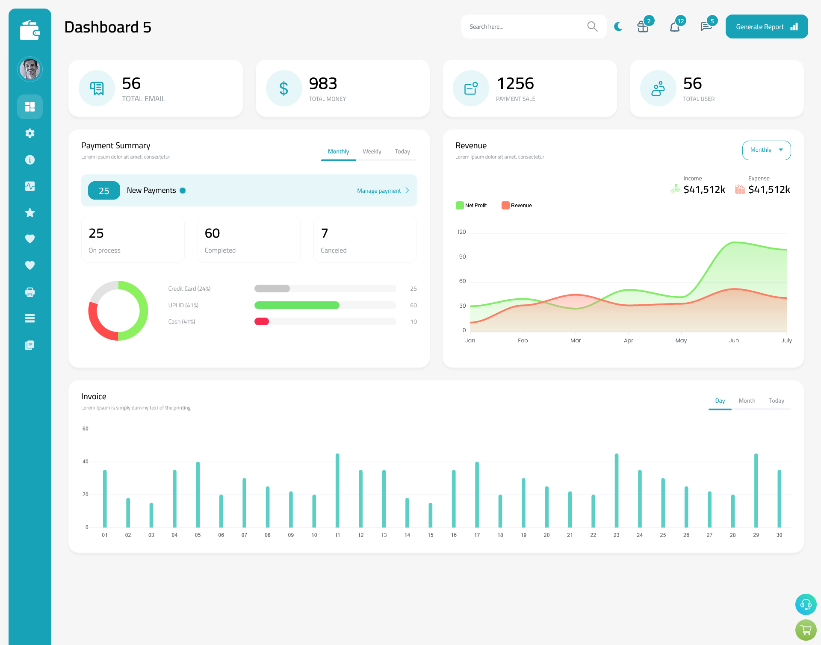The width and height of the screenshot is (821, 645).
Task: Click the list/menu icon in sidebar
Action: point(30,318)
